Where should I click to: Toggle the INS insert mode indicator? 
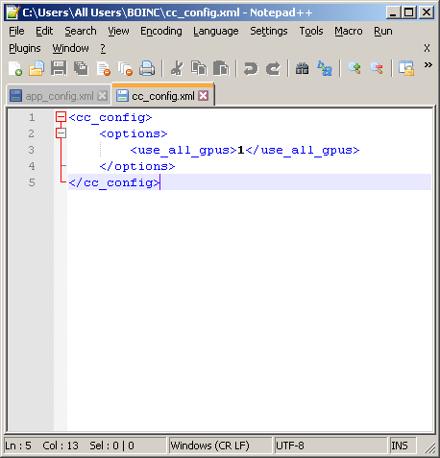(403, 446)
